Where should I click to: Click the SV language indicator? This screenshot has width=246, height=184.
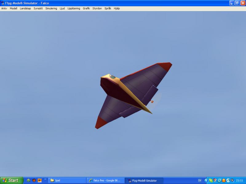(x=200, y=180)
